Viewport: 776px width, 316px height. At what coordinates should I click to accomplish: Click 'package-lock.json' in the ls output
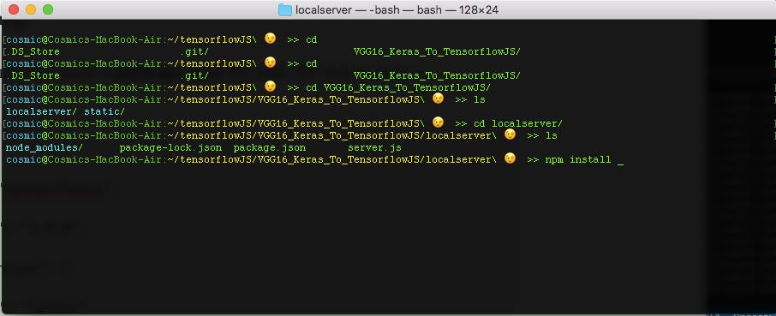(x=170, y=147)
